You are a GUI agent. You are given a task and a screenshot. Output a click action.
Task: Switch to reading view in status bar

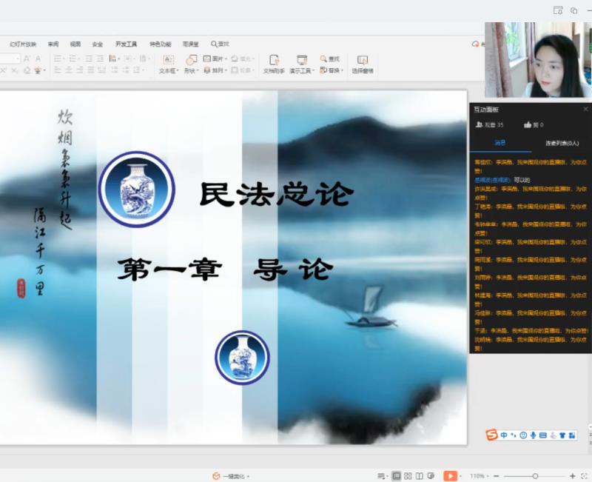pyautogui.click(x=420, y=476)
